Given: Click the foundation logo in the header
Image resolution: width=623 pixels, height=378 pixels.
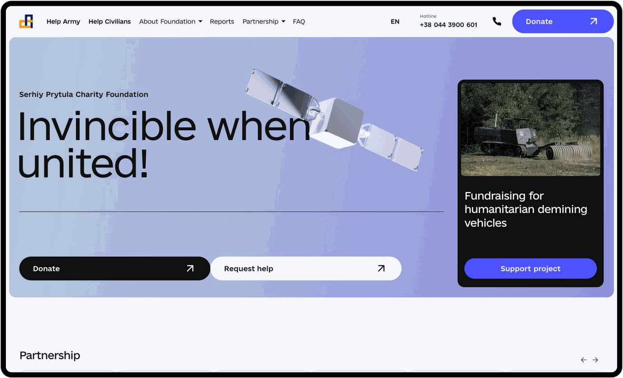Looking at the screenshot, I should (x=26, y=21).
